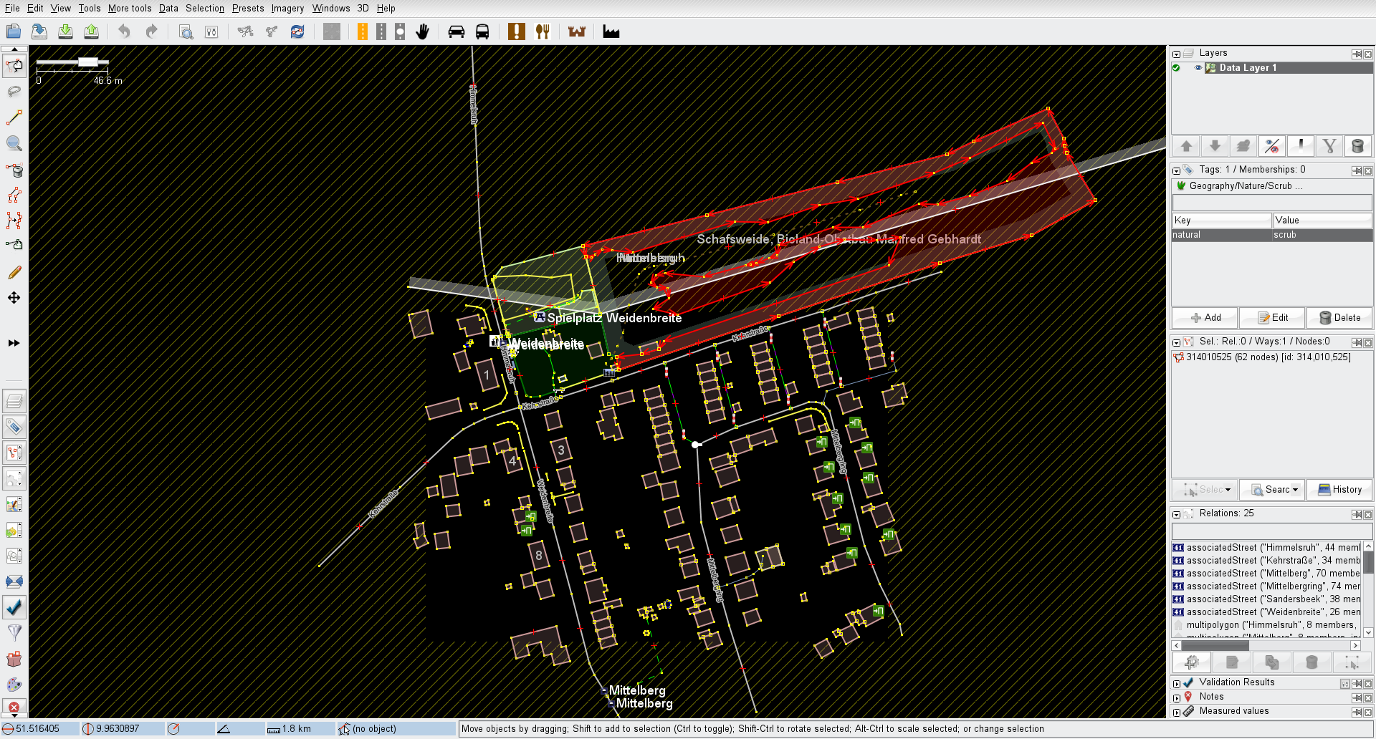This screenshot has height=739, width=1376.
Task: Expand the Notes panel
Action: pyautogui.click(x=1177, y=698)
